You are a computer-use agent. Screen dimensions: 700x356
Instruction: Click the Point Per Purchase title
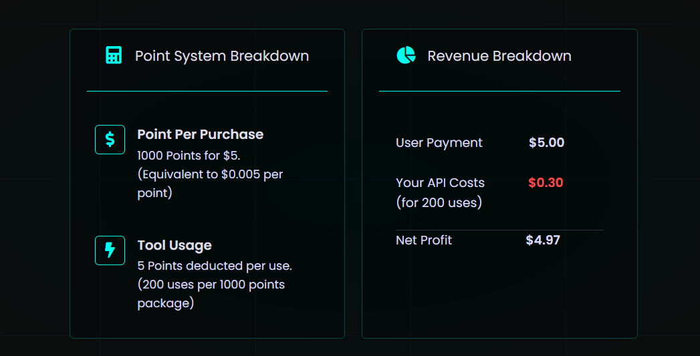(x=200, y=134)
